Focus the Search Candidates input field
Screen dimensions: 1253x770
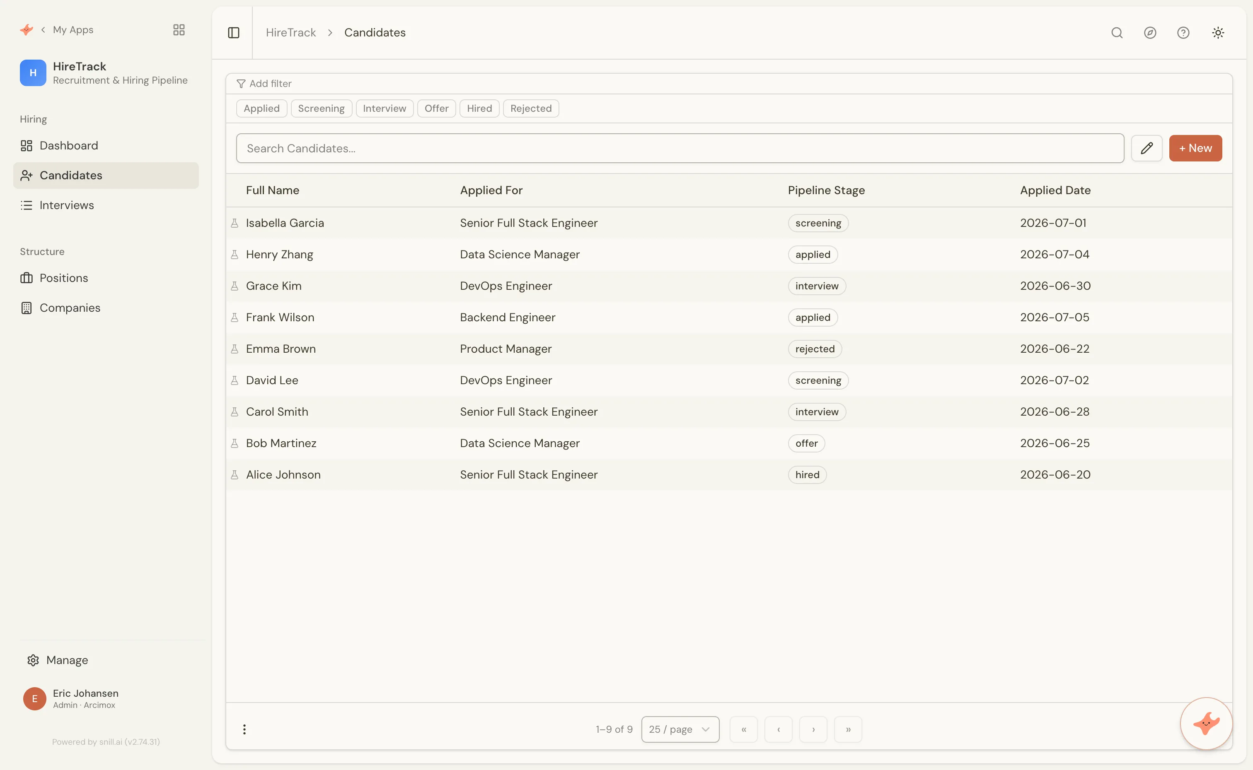(680, 148)
